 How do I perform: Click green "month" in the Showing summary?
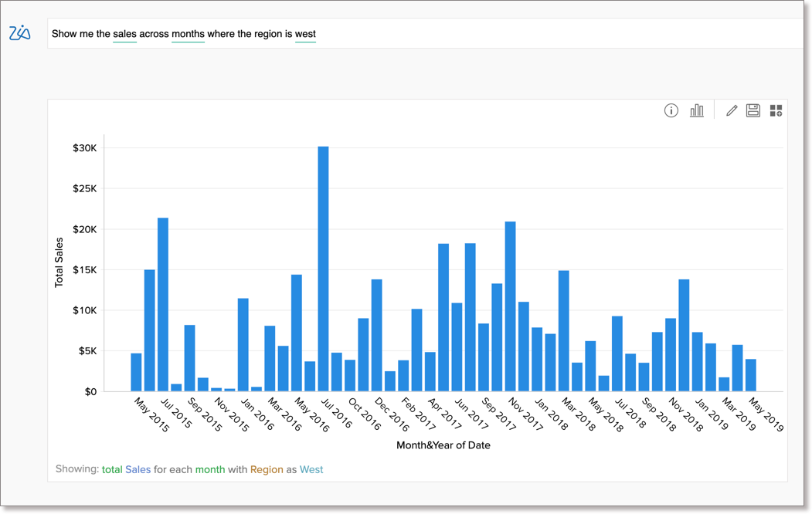point(210,469)
